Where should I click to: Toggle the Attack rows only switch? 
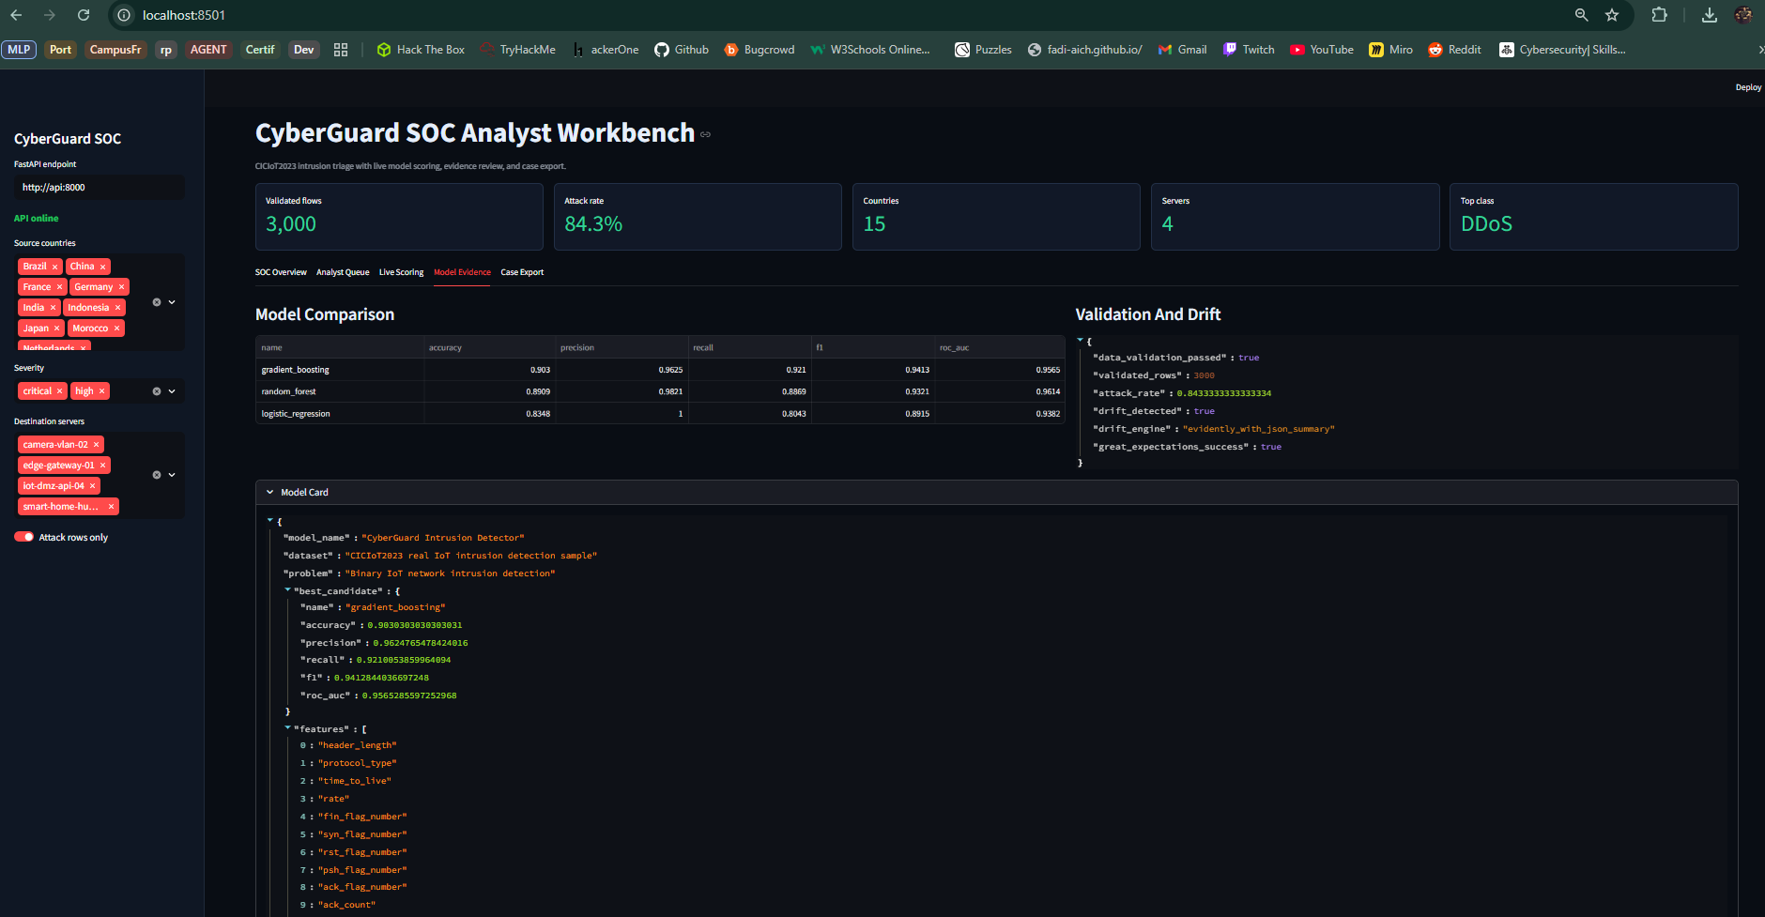click(x=24, y=537)
